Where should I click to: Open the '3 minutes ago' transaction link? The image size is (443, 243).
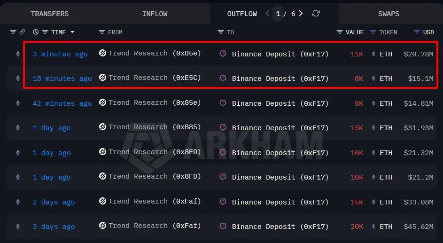pyautogui.click(x=60, y=54)
